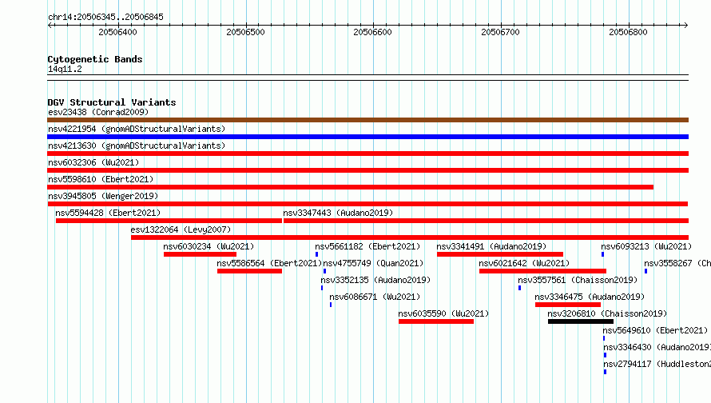Open nsv5649610 (Ebert2021) variant label
Image resolution: width=711 pixels, height=403 pixels.
click(655, 330)
